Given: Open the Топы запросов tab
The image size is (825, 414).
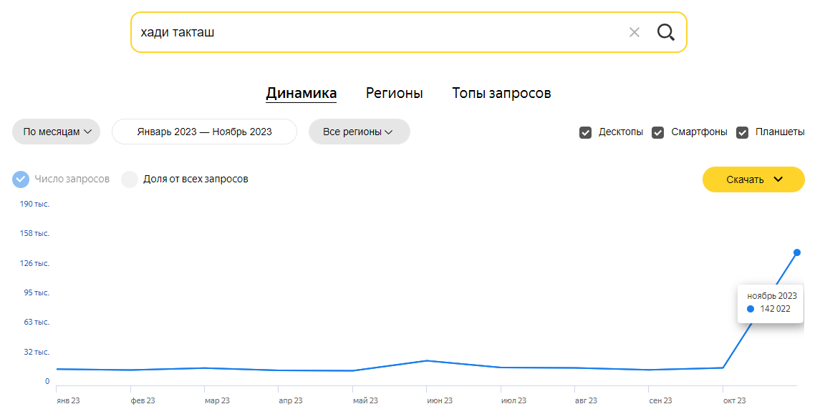Looking at the screenshot, I should pos(501,94).
